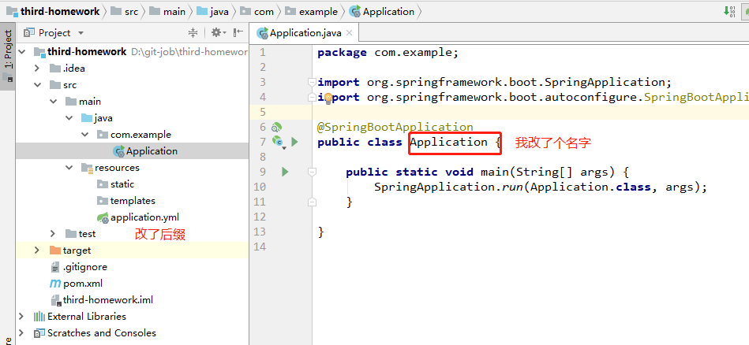The height and width of the screenshot is (345, 749).
Task: Click the orange target folder icon
Action: coord(55,250)
